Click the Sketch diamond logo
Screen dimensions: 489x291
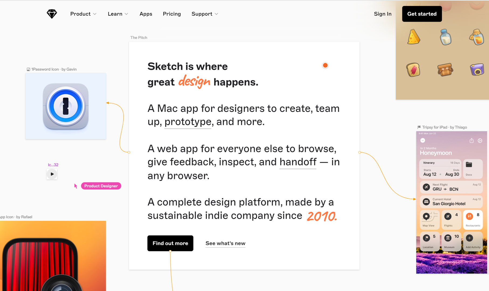coord(52,14)
